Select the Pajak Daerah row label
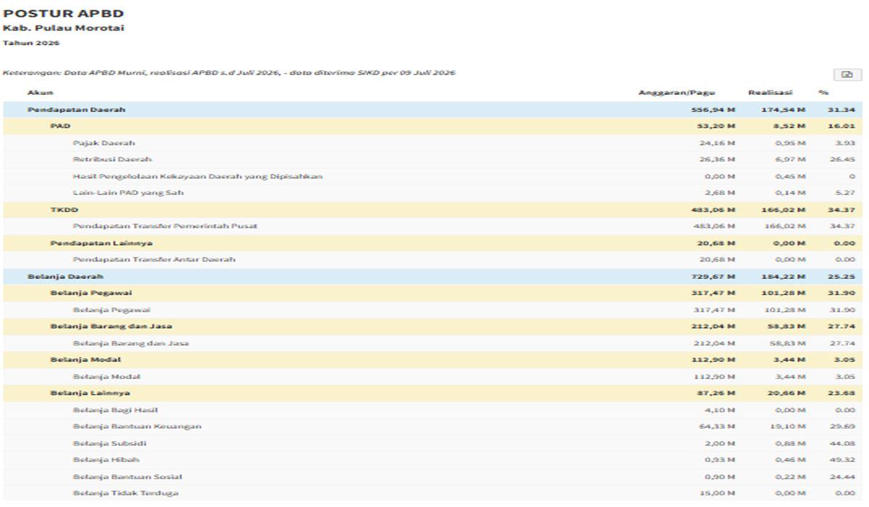The height and width of the screenshot is (507, 869). [104, 143]
